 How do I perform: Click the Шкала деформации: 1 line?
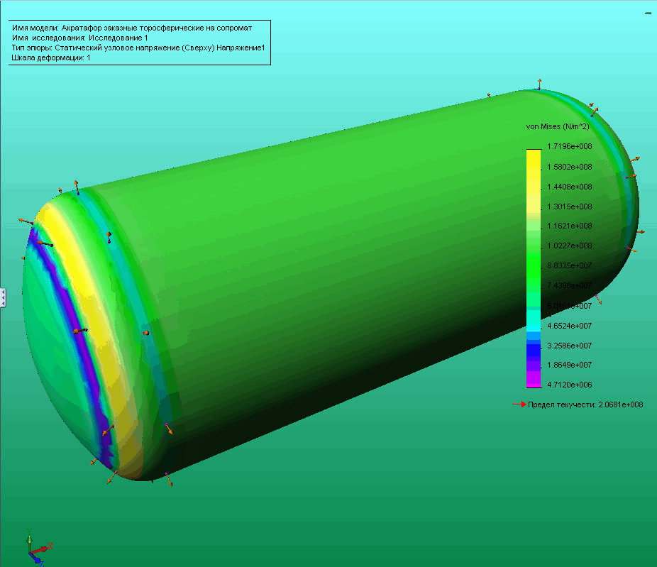(51, 57)
